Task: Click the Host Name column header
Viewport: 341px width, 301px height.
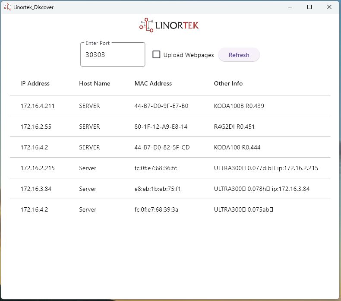Action: point(95,83)
